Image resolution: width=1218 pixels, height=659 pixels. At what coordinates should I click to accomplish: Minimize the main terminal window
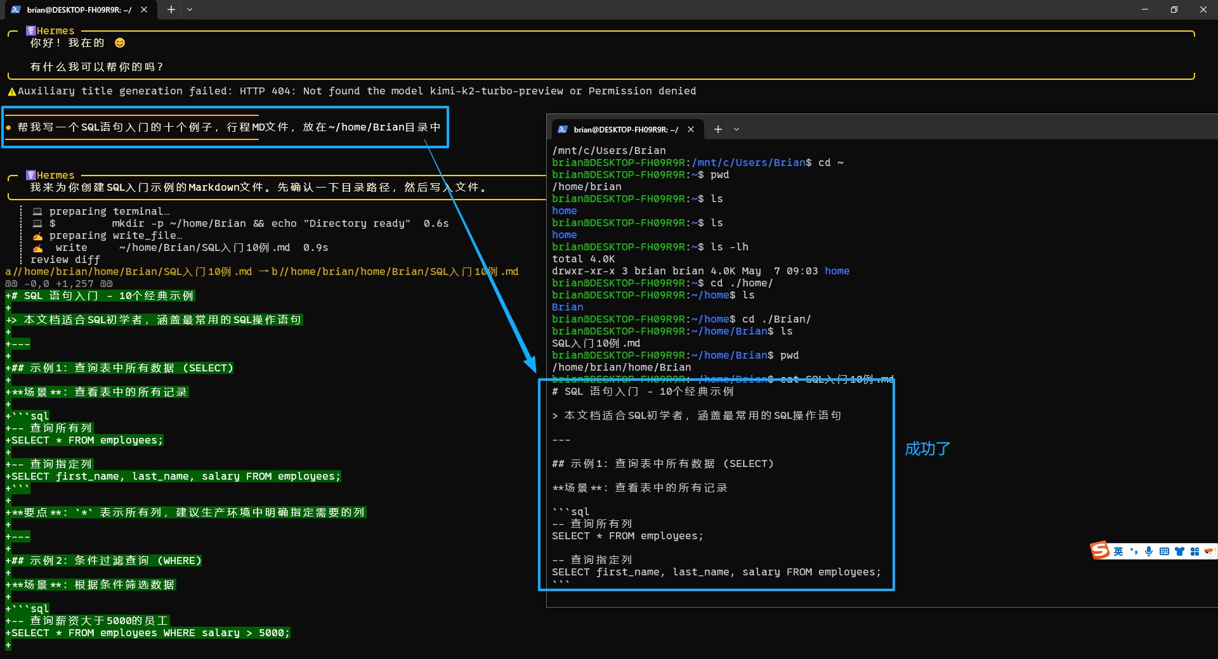(1145, 10)
